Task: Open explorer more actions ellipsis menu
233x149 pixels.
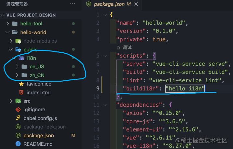Action: (x=72, y=4)
